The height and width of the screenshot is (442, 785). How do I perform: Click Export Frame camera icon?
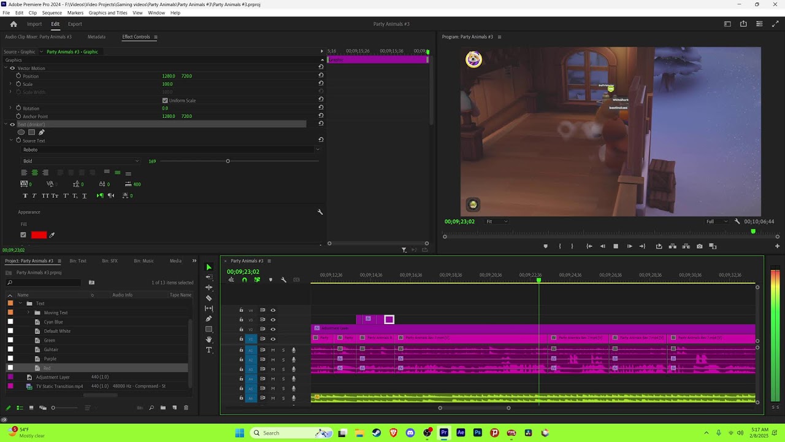700,246
